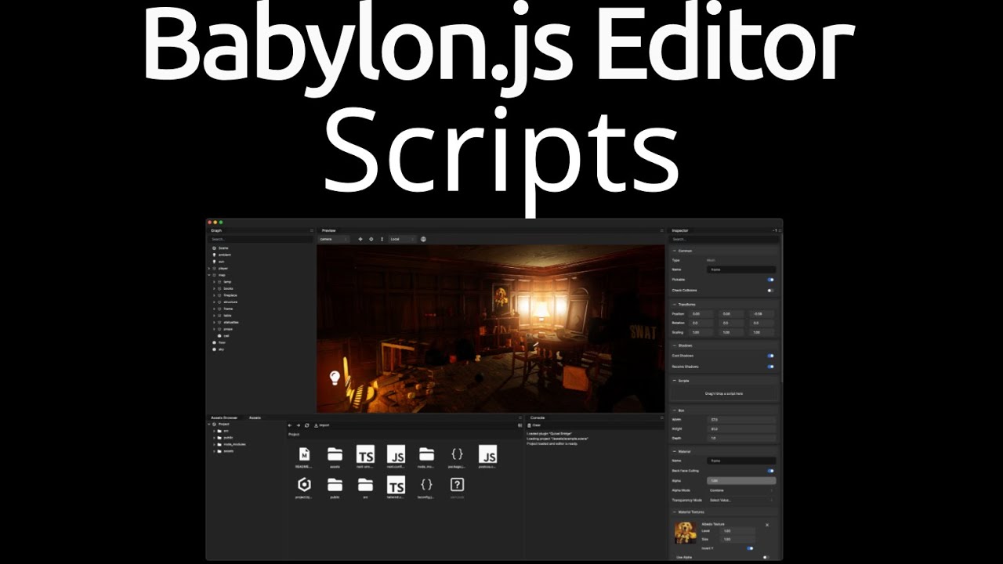
Task: Toggle Cast Shadows switch
Action: 770,356
